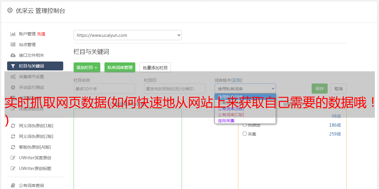Open 接口文件相关 via its cloud upload icon
This screenshot has height=189, width=379.
tap(13, 55)
